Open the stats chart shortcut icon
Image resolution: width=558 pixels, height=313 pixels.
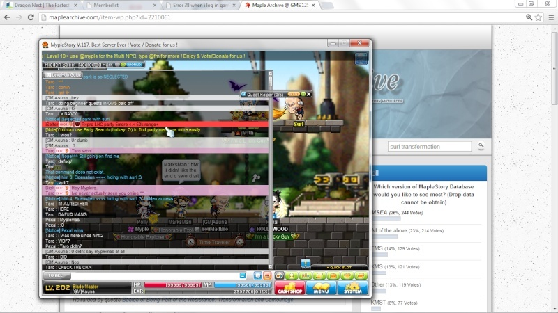point(306,275)
